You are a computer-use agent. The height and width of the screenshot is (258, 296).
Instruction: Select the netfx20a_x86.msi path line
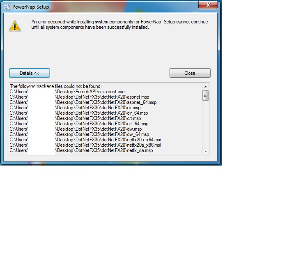[85, 145]
